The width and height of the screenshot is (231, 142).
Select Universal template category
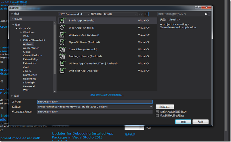point(29,86)
